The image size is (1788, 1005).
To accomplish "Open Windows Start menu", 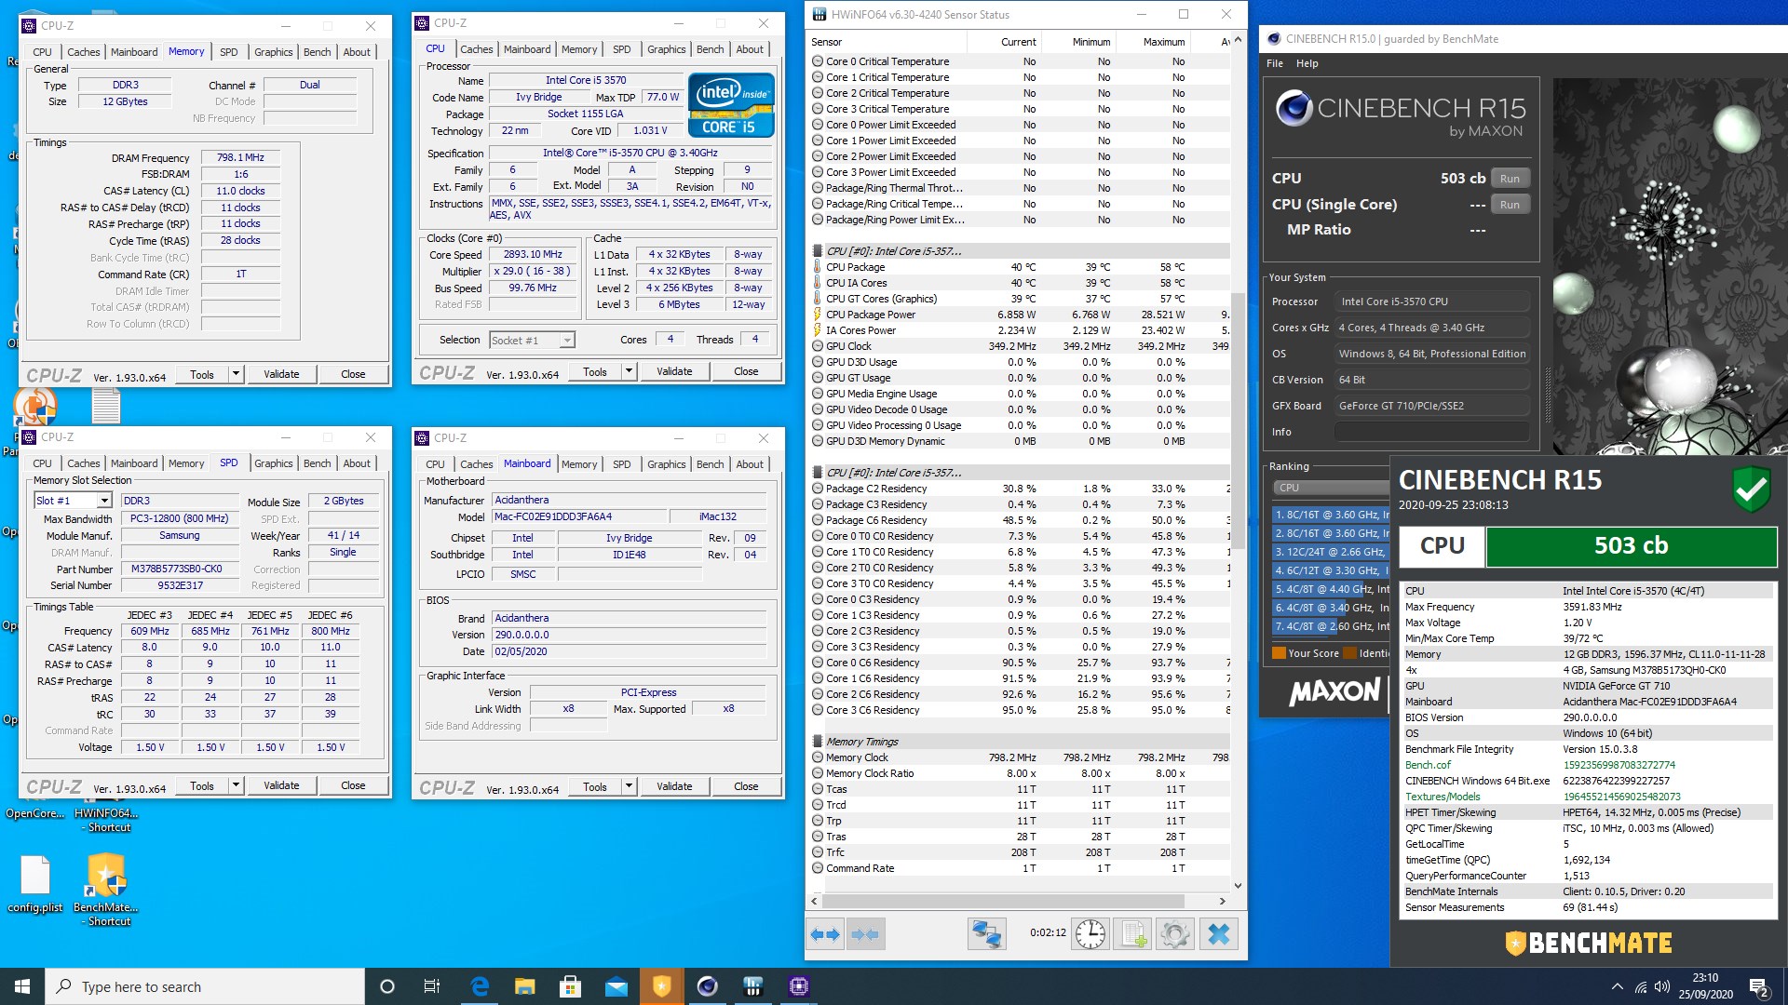I will coord(22,986).
